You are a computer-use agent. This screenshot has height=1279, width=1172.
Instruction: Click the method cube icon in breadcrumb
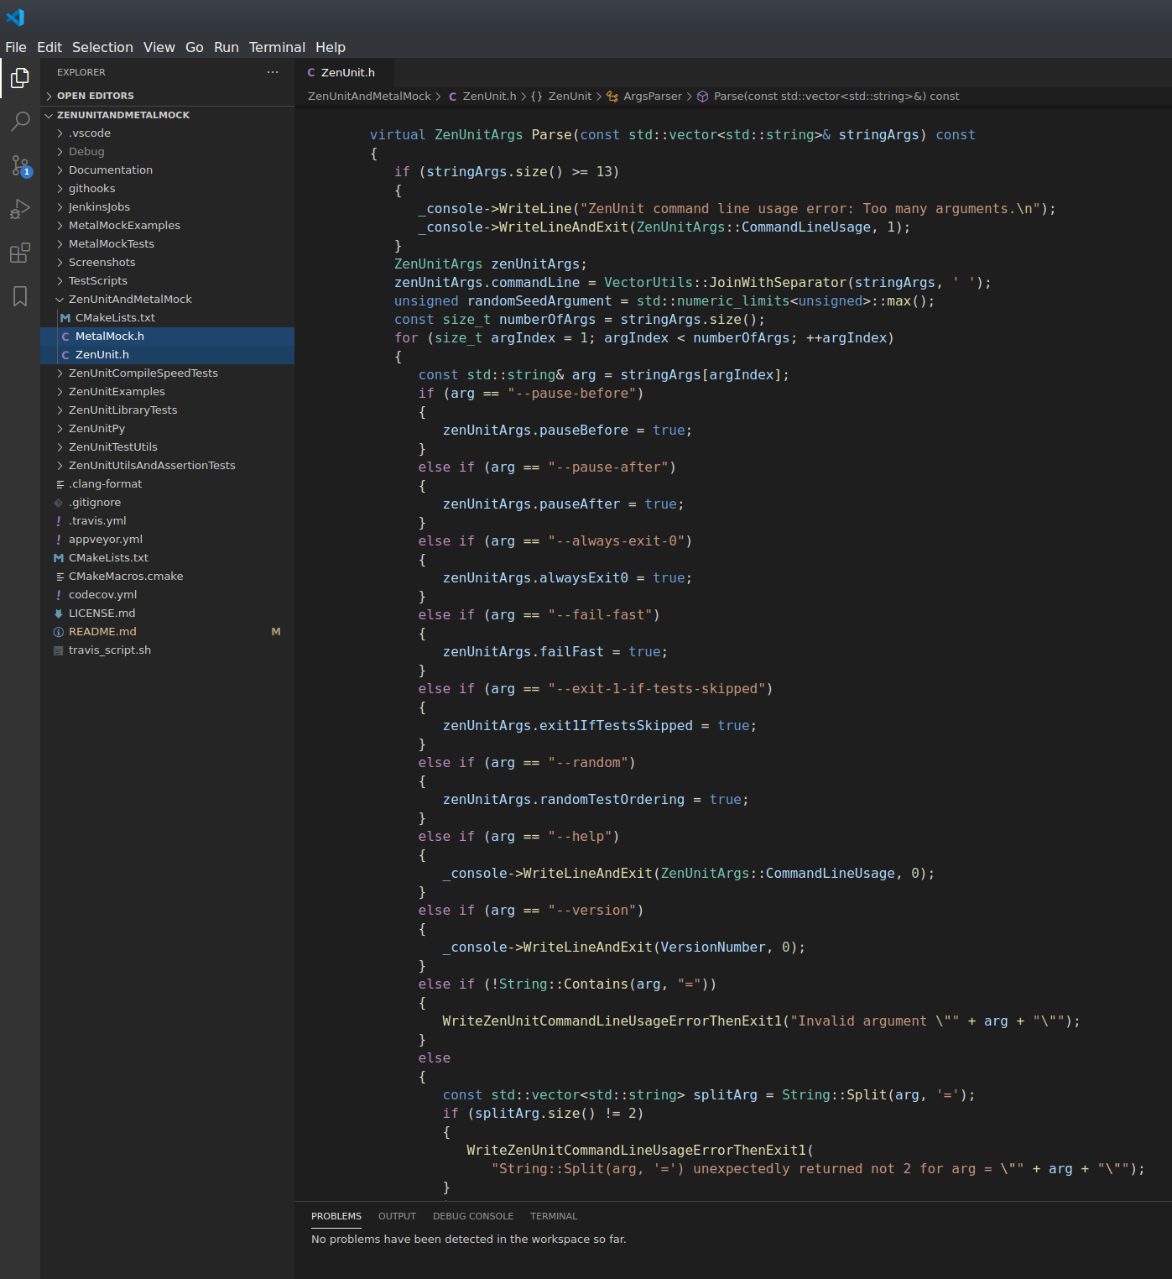pos(703,97)
